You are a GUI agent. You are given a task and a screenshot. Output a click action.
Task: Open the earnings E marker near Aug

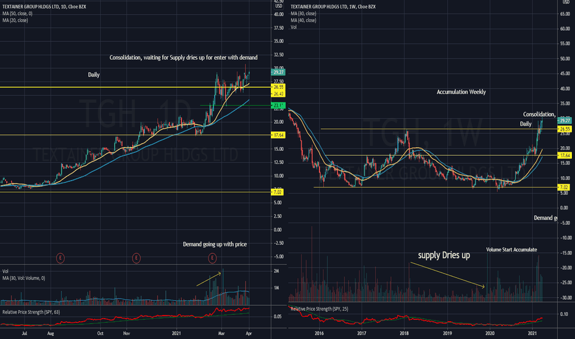[60, 258]
